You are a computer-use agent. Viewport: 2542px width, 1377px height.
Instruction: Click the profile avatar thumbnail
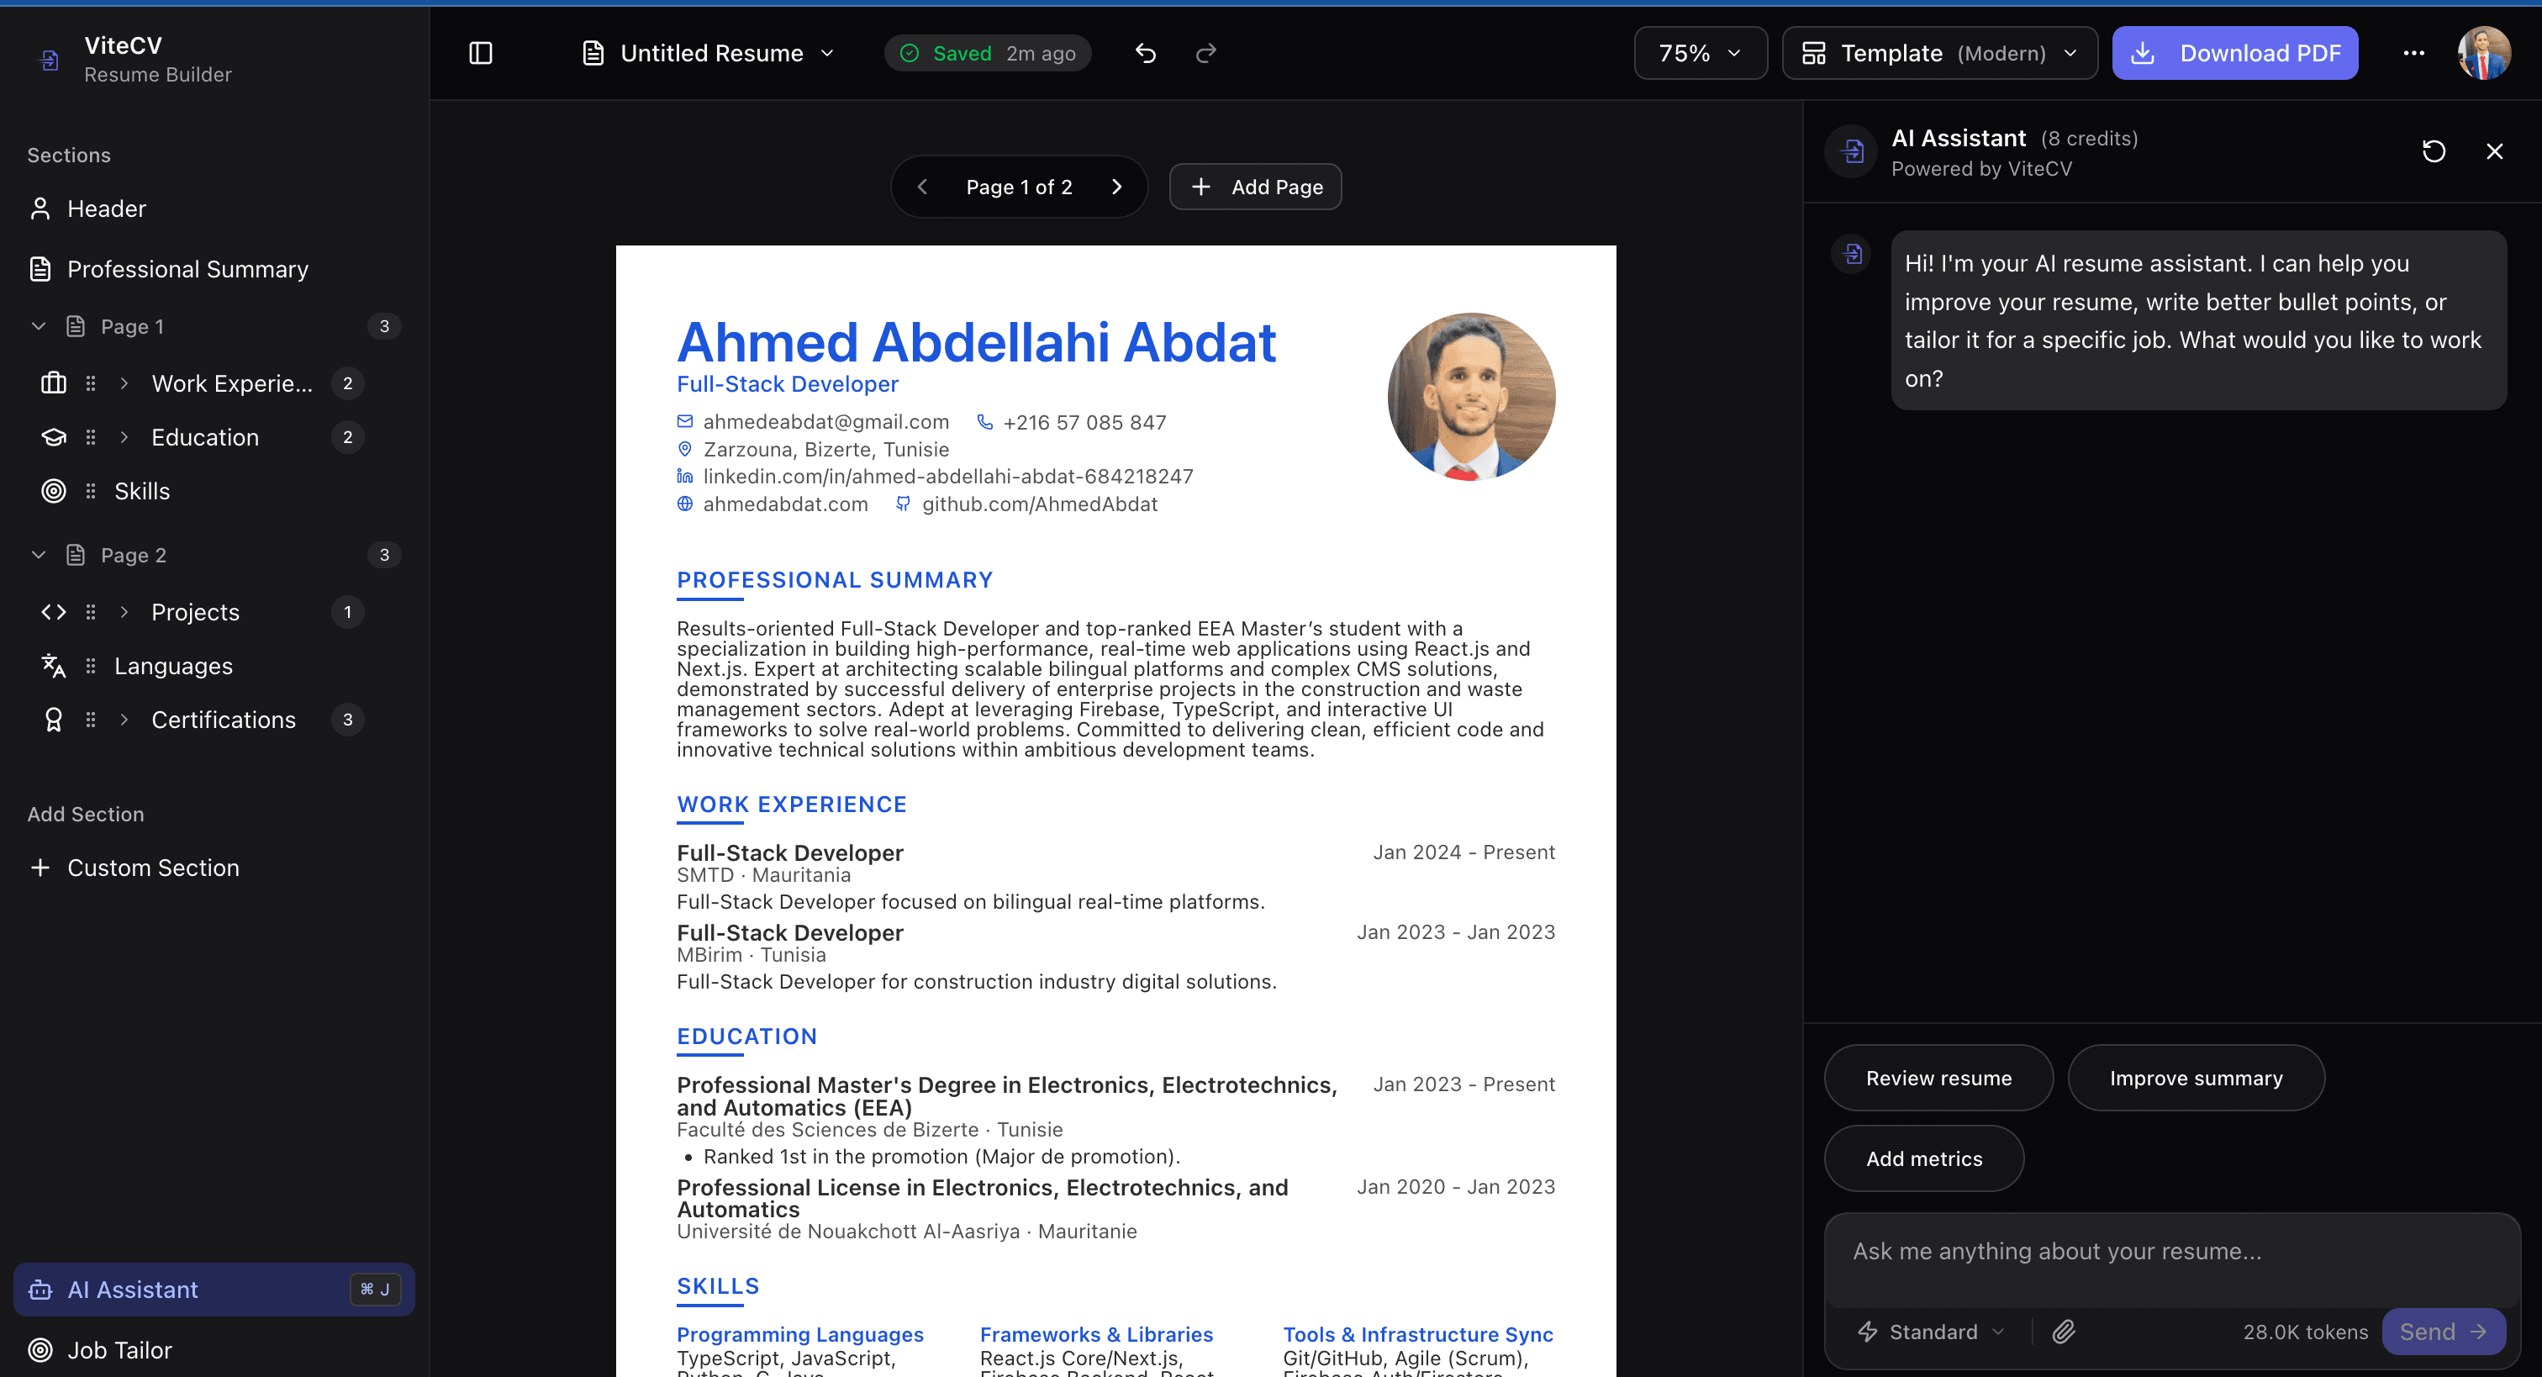tap(2487, 52)
